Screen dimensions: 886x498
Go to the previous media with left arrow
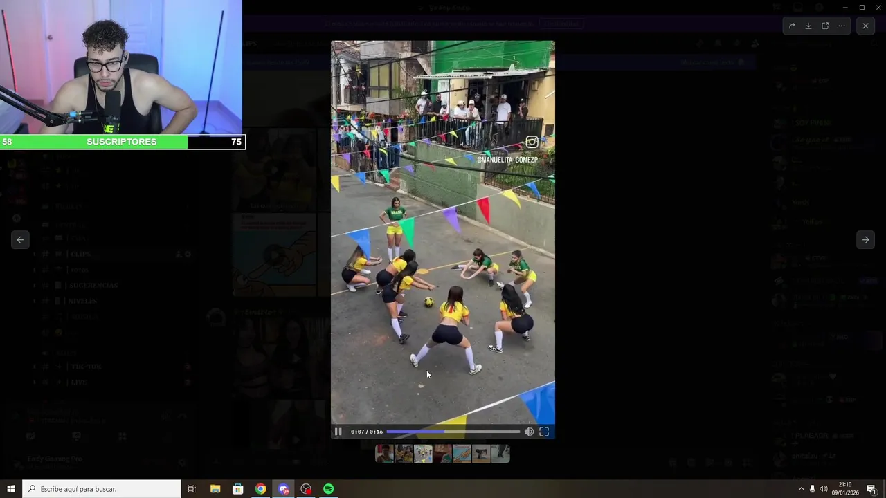point(20,239)
